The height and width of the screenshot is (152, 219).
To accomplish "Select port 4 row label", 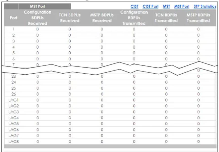I will (13, 47).
